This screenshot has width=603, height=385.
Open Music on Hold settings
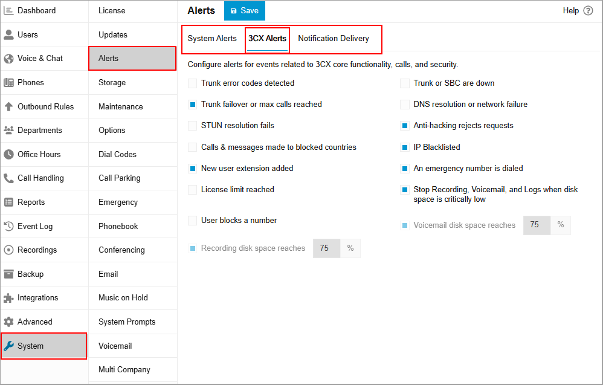point(133,298)
